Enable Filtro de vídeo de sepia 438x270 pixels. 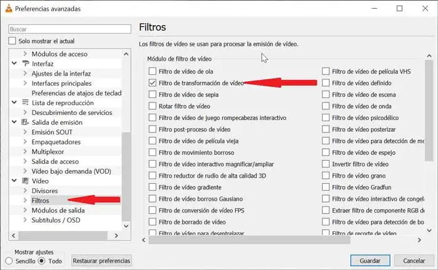pyautogui.click(x=153, y=94)
